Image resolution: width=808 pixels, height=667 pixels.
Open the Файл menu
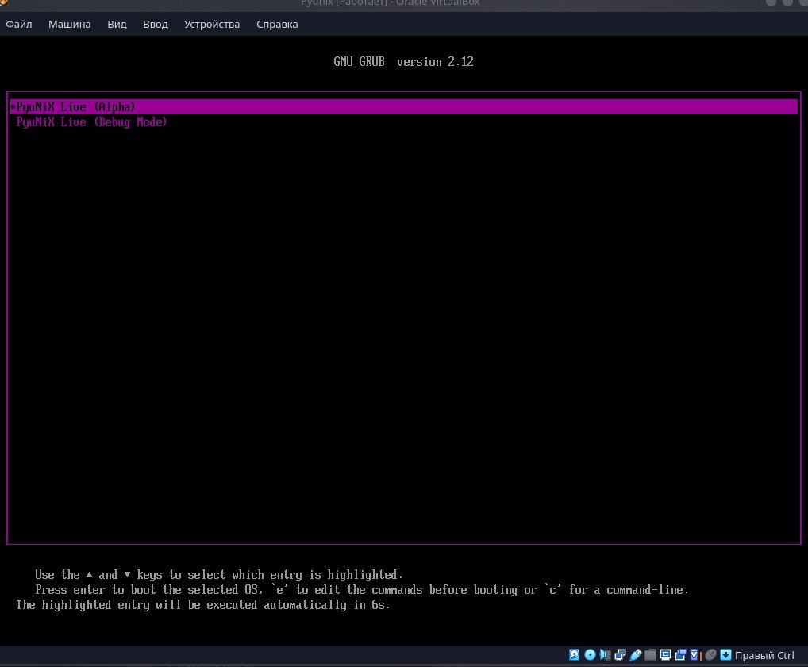tap(18, 25)
